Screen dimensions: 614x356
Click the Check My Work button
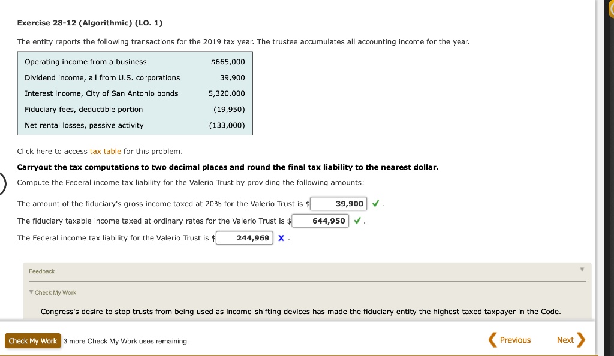pos(33,341)
